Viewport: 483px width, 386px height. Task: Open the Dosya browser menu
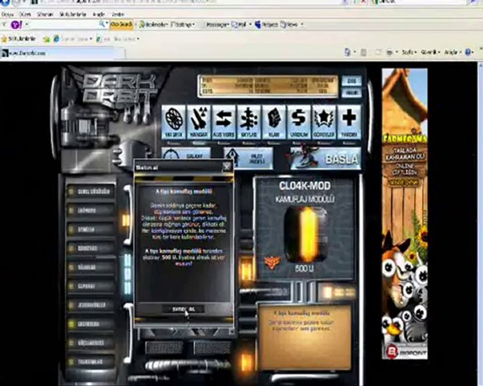[8, 14]
